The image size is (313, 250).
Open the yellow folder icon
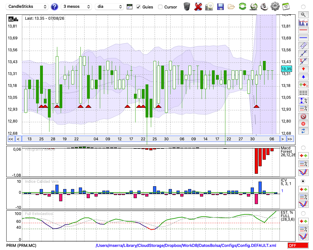(231, 7)
